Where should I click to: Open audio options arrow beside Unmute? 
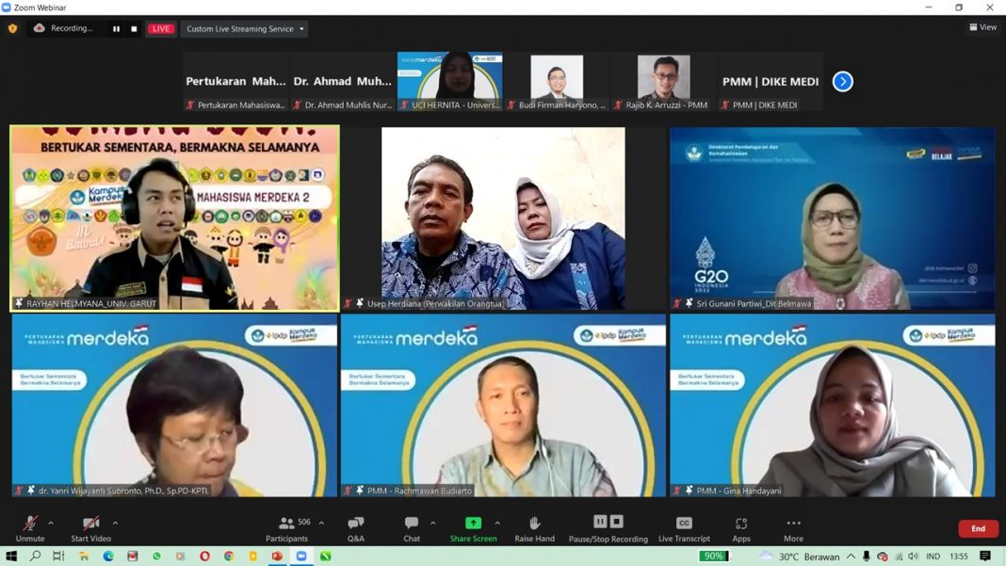coord(51,523)
